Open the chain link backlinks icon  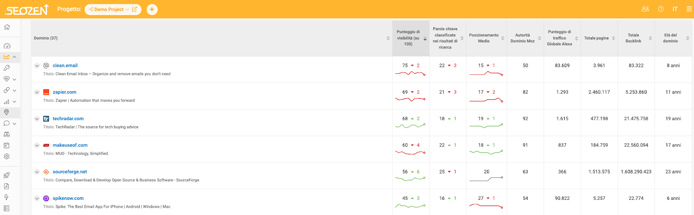click(x=7, y=90)
